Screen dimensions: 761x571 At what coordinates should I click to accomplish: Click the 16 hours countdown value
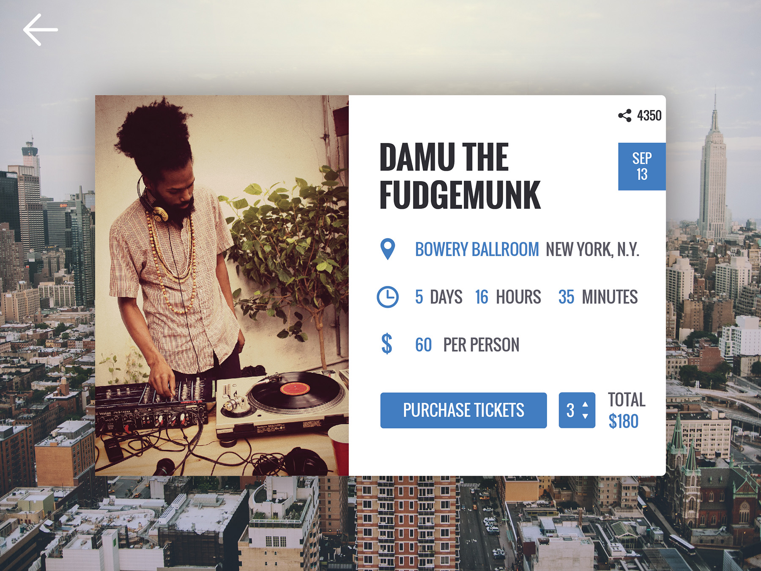(508, 297)
